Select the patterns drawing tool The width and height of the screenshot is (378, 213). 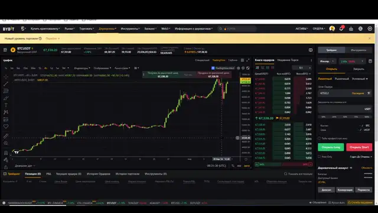click(x=6, y=112)
